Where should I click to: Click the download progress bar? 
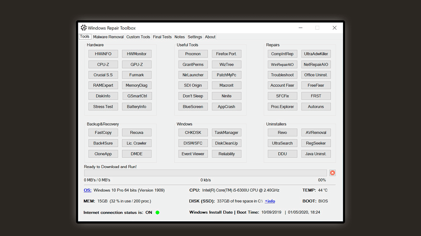(x=205, y=173)
